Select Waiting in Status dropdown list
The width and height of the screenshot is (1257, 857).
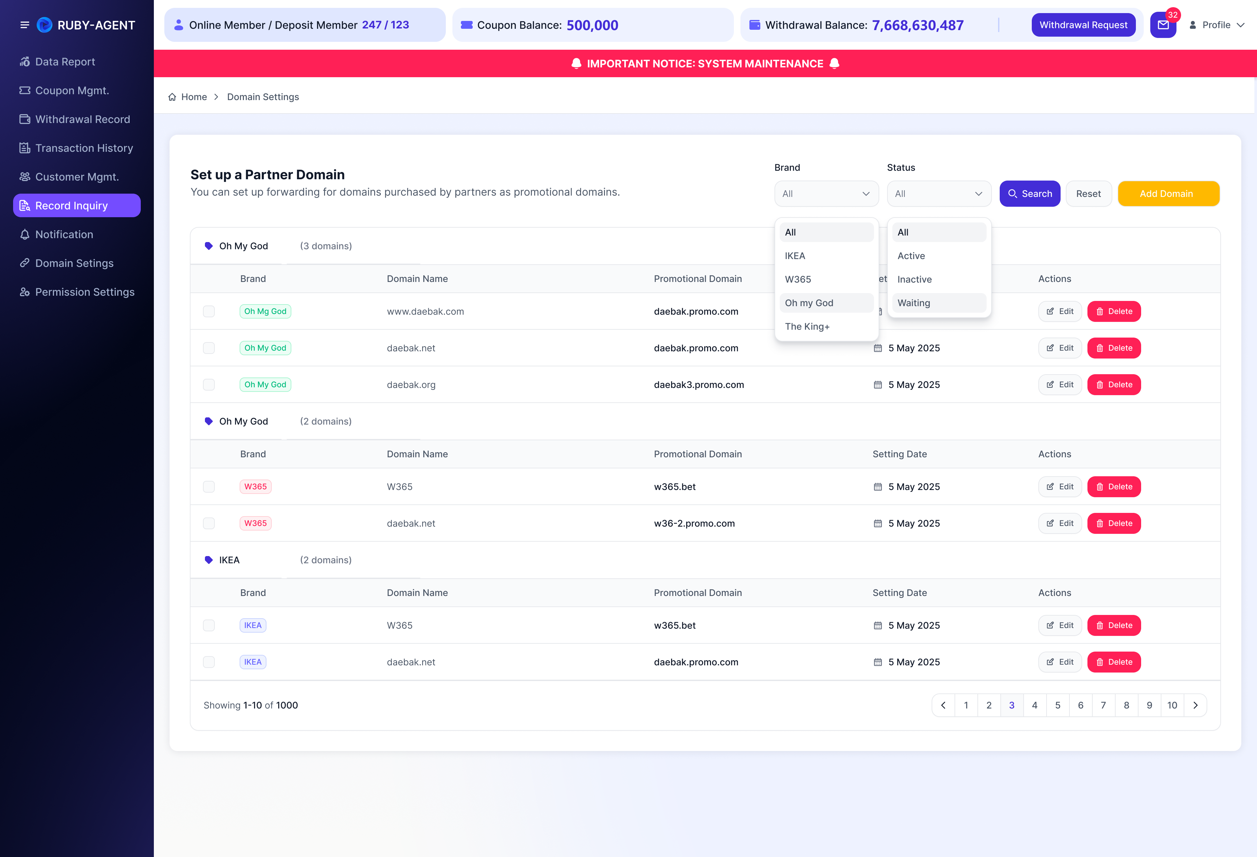pos(938,303)
